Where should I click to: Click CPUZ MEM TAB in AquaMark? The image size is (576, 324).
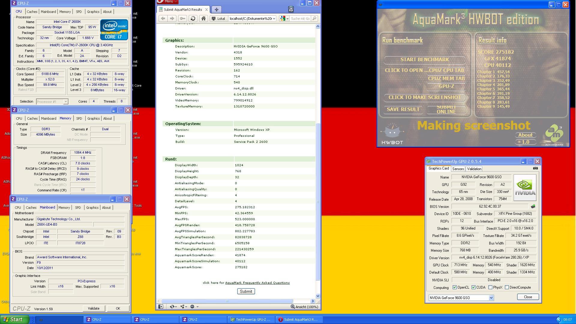(446, 78)
